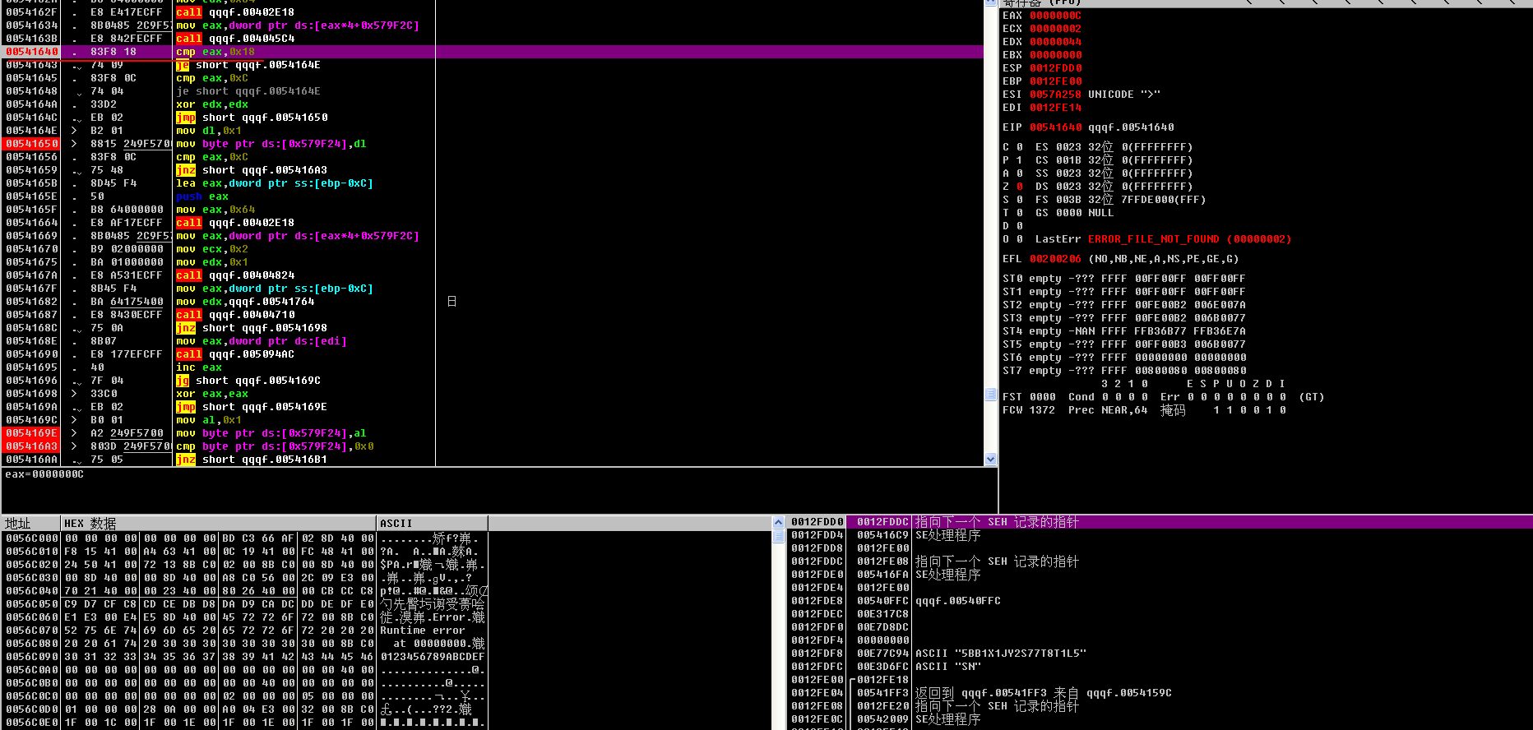The image size is (1533, 730).
Task: Select the breakpoint address 0054169E
Action: tap(32, 433)
